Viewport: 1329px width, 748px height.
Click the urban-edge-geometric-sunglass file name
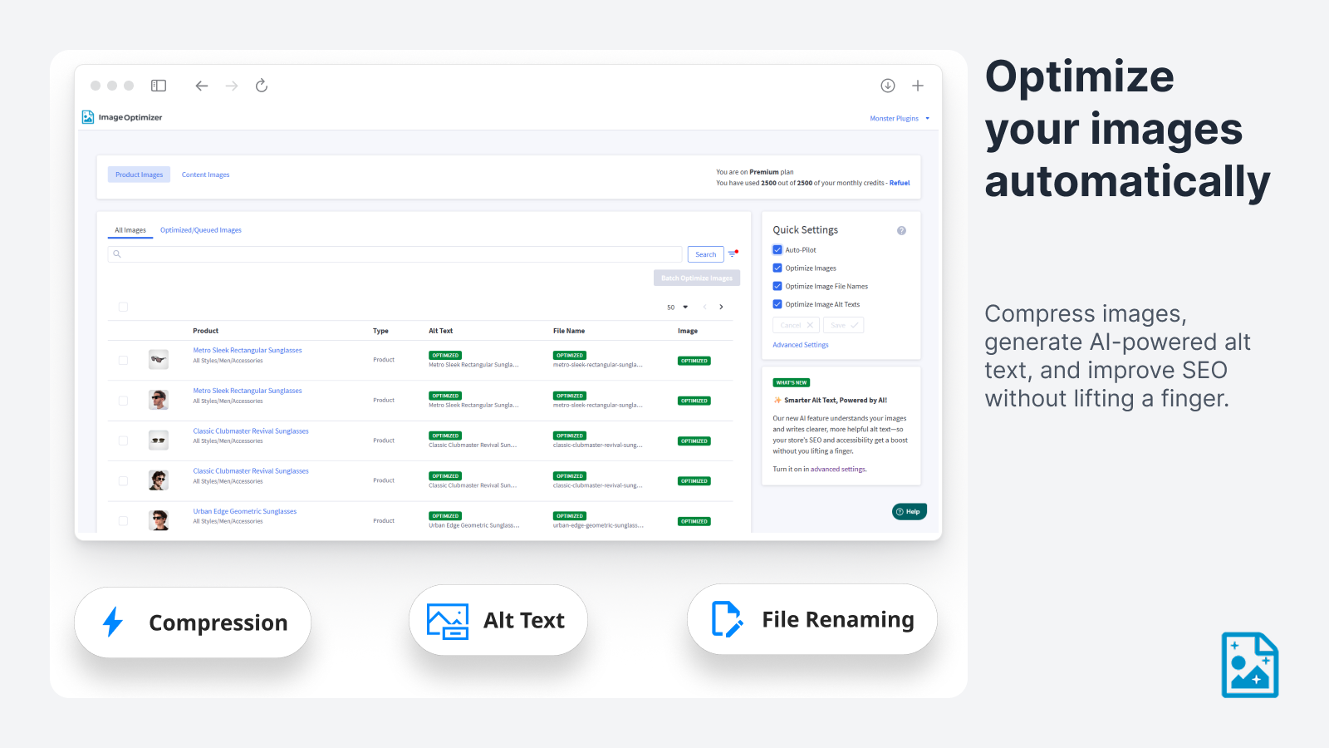click(x=598, y=525)
